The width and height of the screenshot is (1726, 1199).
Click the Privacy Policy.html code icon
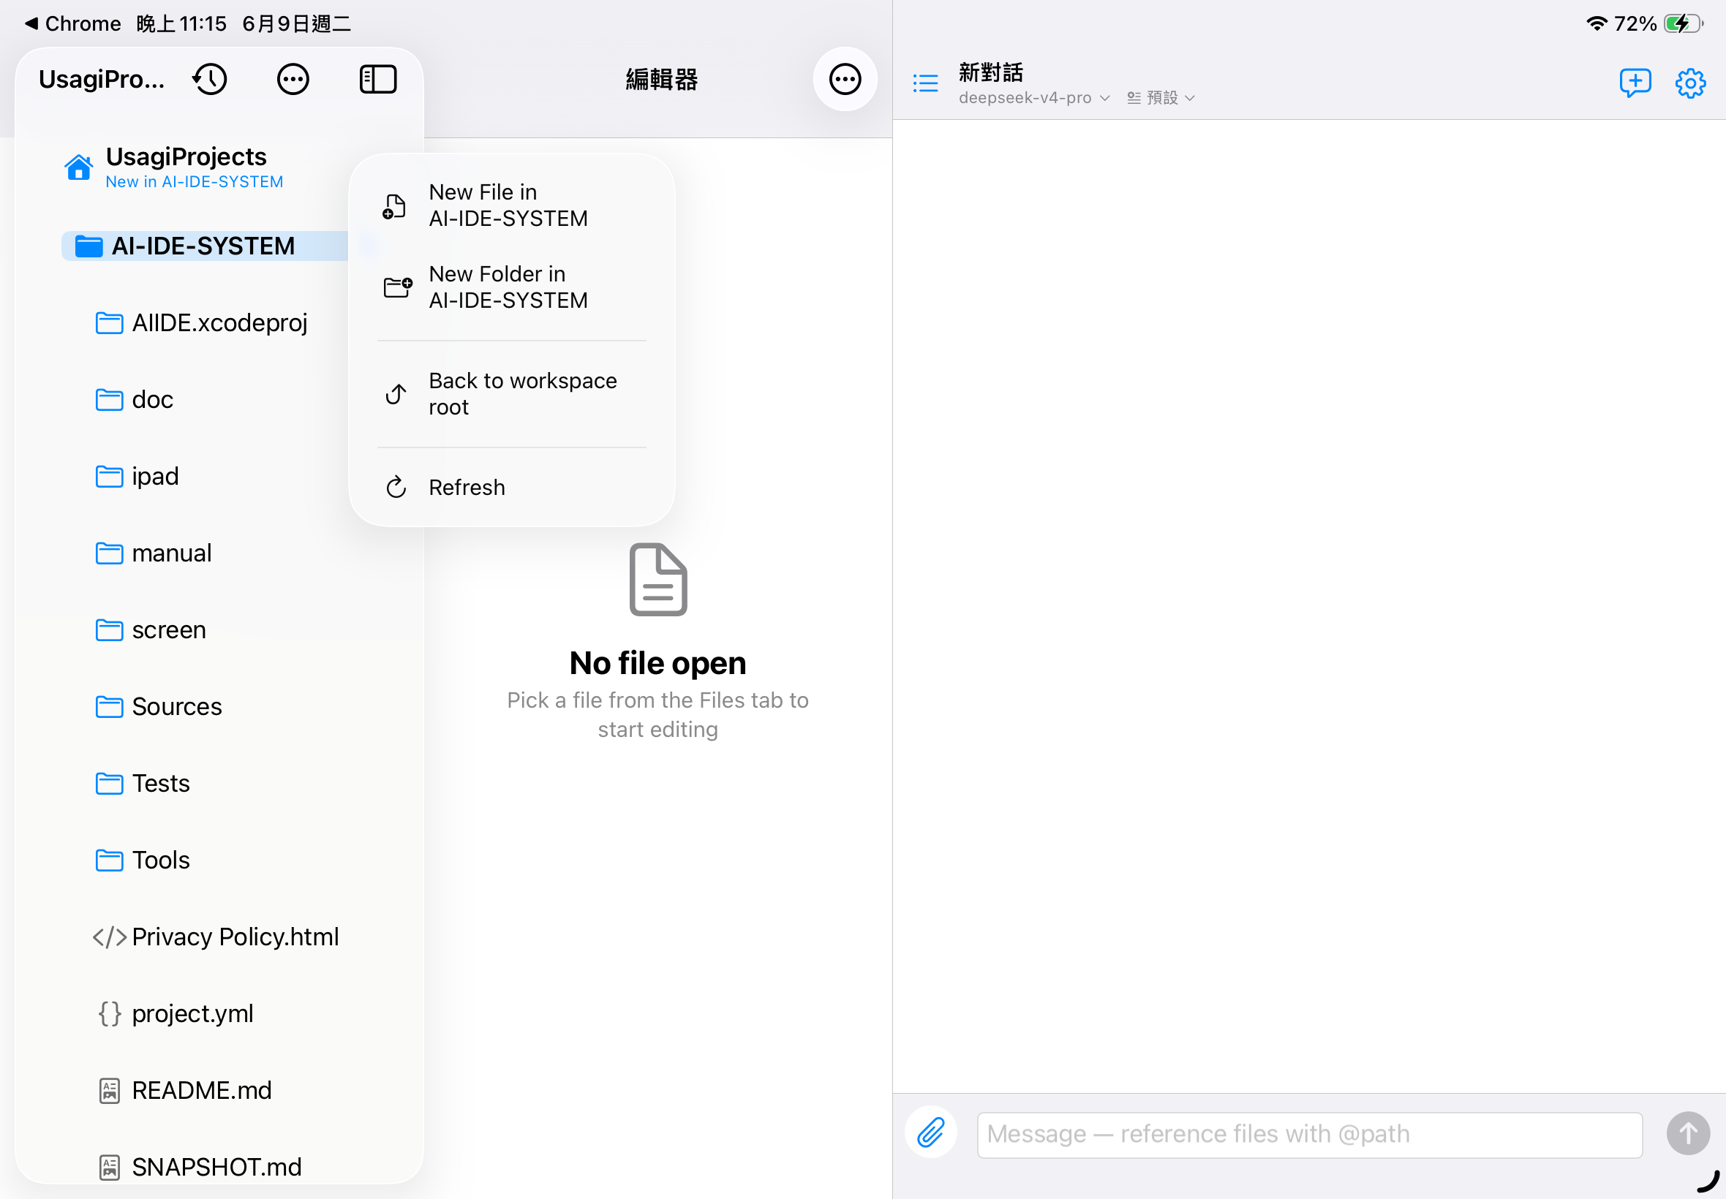click(x=109, y=937)
